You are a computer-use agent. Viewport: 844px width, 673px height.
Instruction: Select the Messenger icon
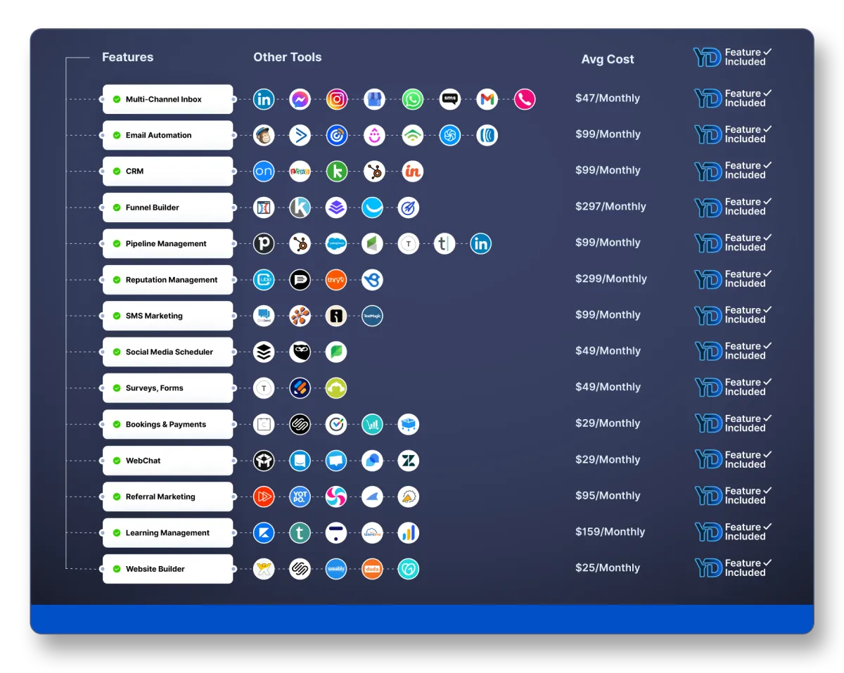click(x=300, y=99)
